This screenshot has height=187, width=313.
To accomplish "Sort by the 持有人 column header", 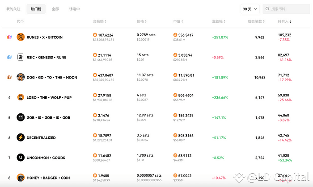I will tap(285, 21).
